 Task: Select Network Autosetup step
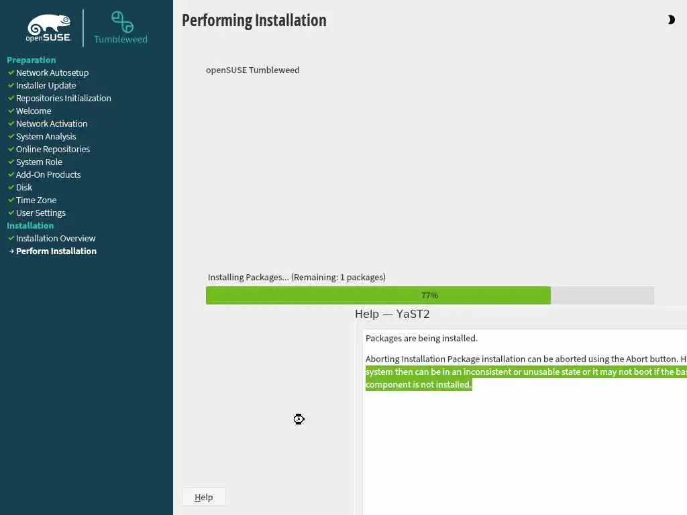click(52, 72)
